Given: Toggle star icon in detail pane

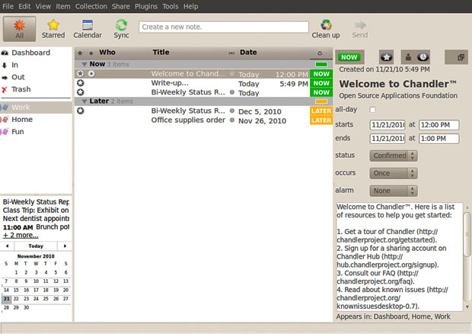Looking at the screenshot, I should click(x=387, y=57).
